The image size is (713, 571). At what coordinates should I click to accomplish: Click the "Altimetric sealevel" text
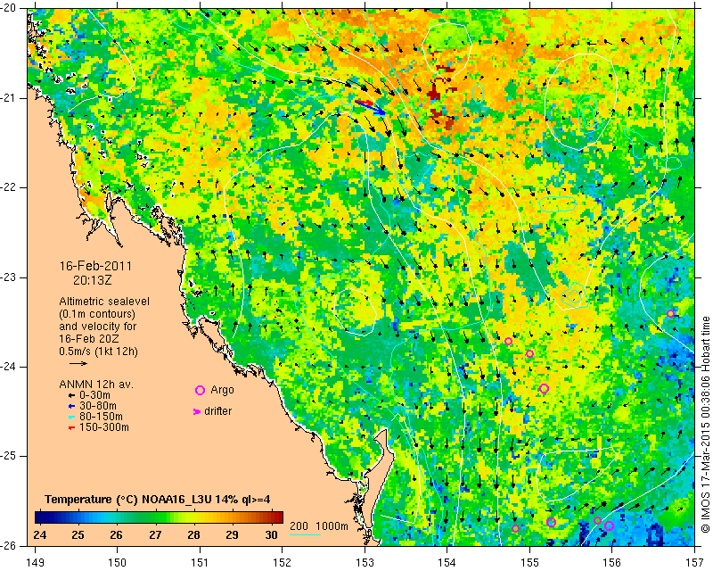(104, 302)
